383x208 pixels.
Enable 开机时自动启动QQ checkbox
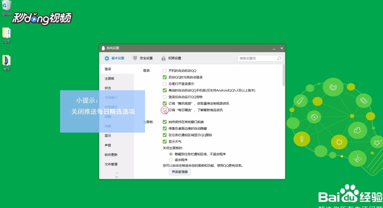pyautogui.click(x=165, y=71)
